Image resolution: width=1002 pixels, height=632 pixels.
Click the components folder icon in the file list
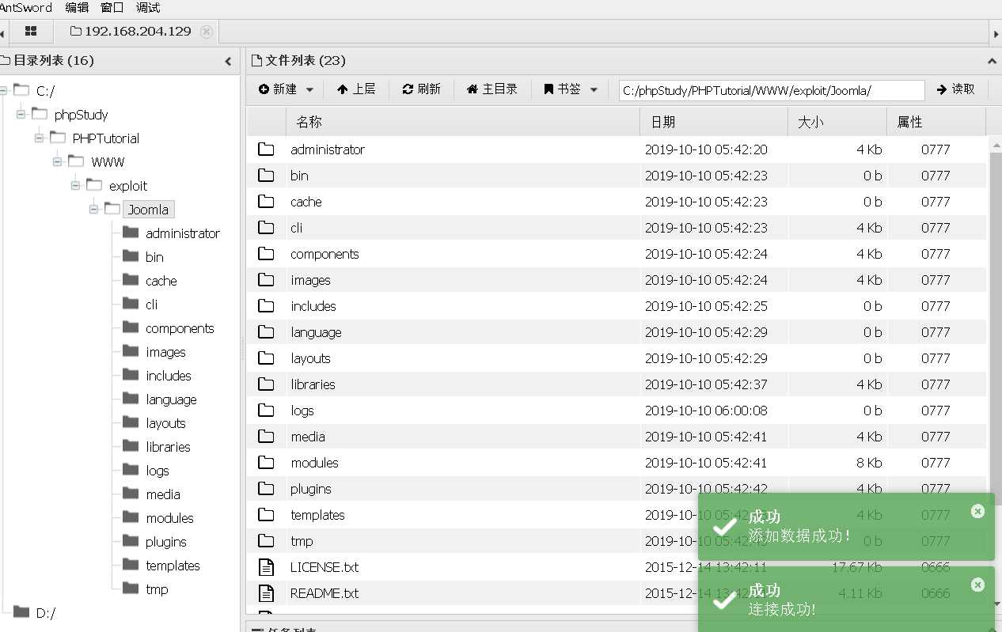266,253
